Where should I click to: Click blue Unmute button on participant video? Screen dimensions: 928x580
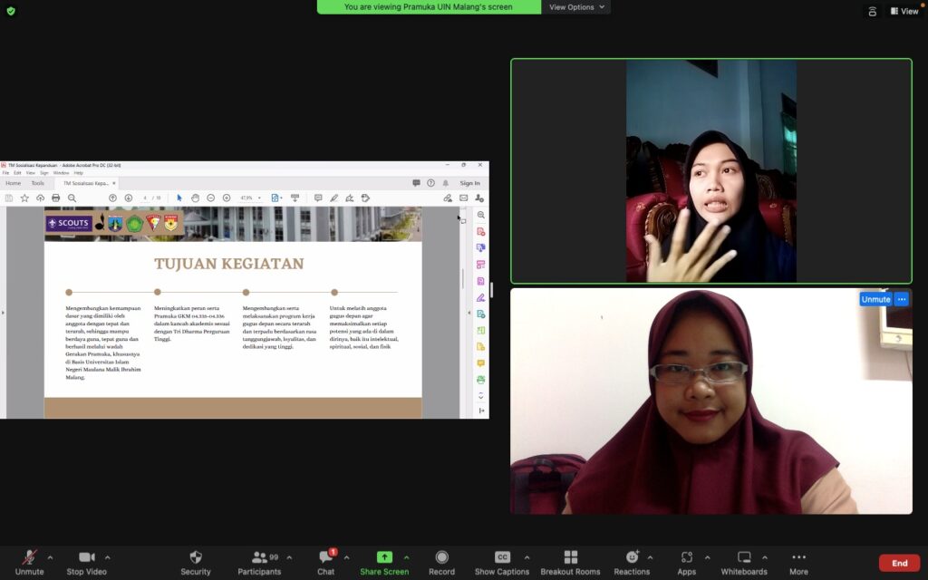[875, 299]
